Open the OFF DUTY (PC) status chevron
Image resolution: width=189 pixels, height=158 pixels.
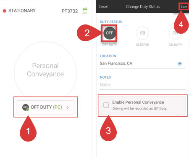click(x=68, y=107)
